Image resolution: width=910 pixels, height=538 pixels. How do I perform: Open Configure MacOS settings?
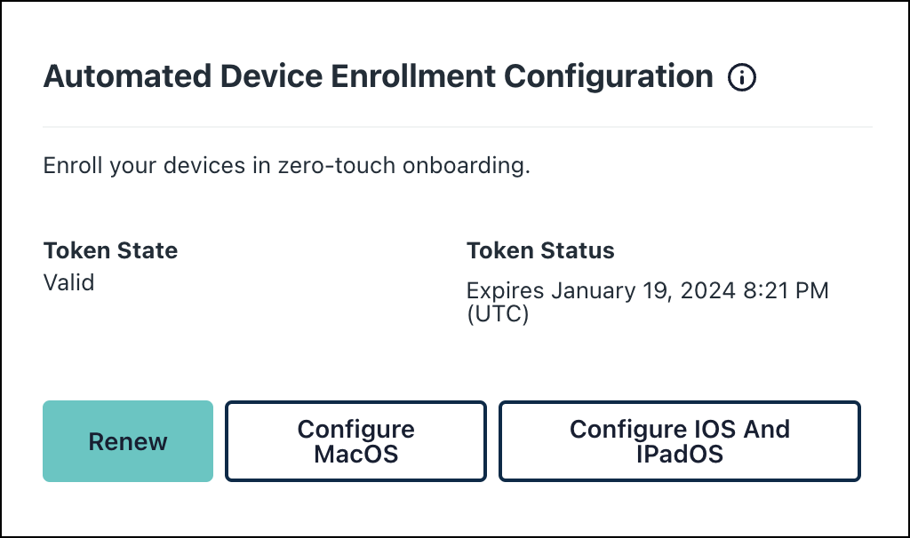pyautogui.click(x=355, y=441)
